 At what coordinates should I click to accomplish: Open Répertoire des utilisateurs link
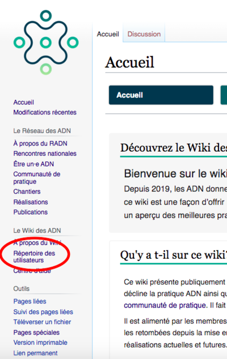click(34, 257)
